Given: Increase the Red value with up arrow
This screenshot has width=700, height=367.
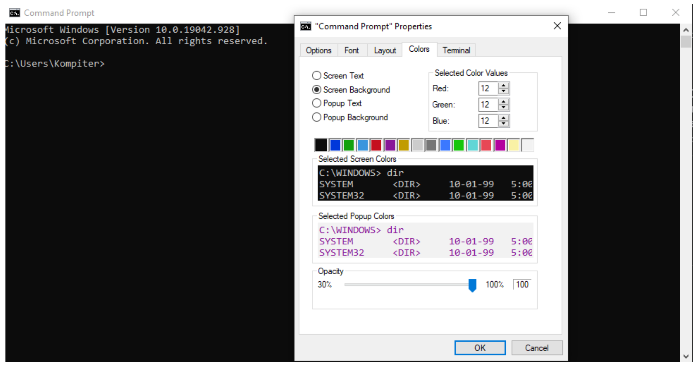Looking at the screenshot, I should 504,86.
